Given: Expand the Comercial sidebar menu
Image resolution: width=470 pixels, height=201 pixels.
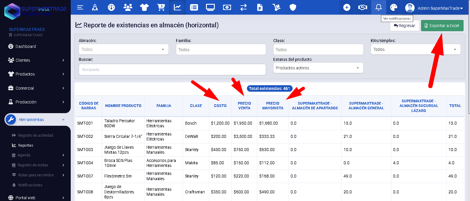Looking at the screenshot, I should [35, 88].
